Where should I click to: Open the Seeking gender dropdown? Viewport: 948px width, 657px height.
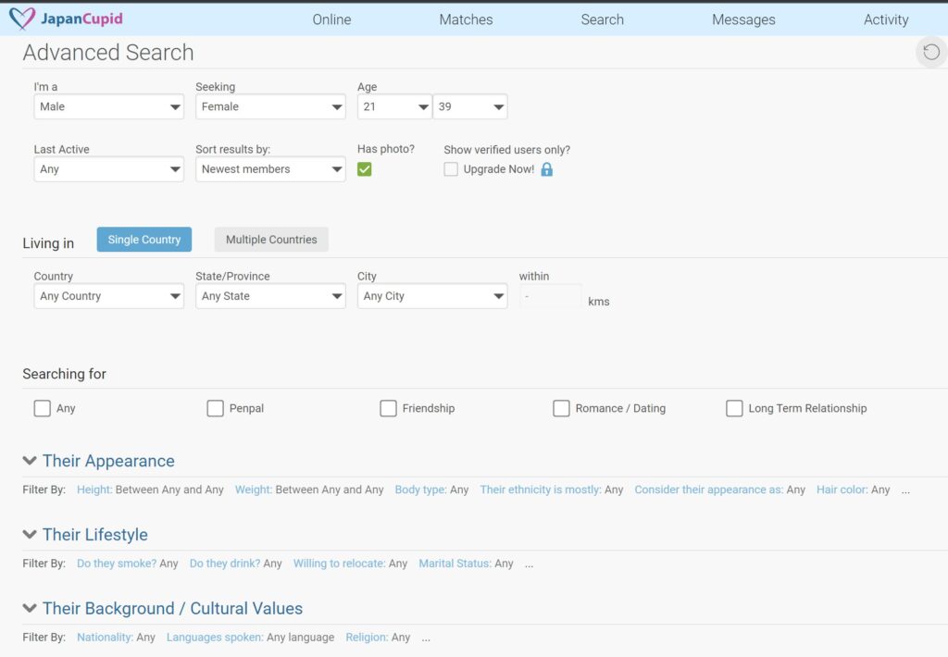click(x=270, y=106)
